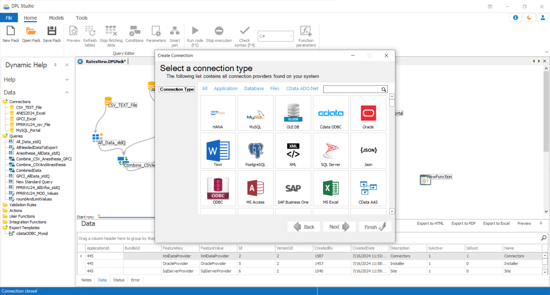This screenshot has width=550, height=295.
Task: Pick the SQL Server connection provider
Action: 331,151
